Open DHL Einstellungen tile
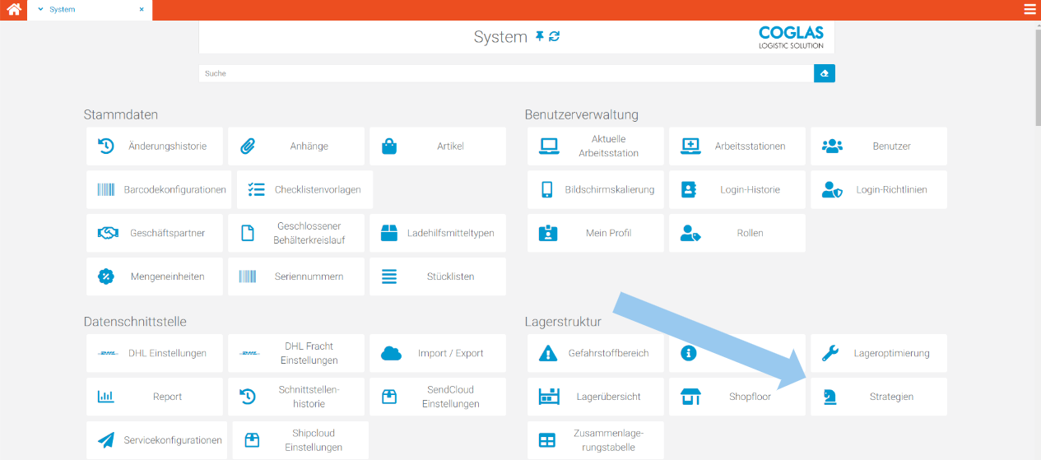This screenshot has width=1041, height=460. (154, 353)
